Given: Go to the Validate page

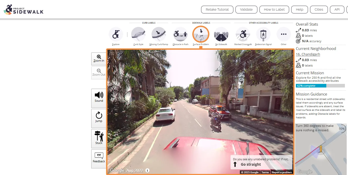Looking at the screenshot, I should (246, 10).
